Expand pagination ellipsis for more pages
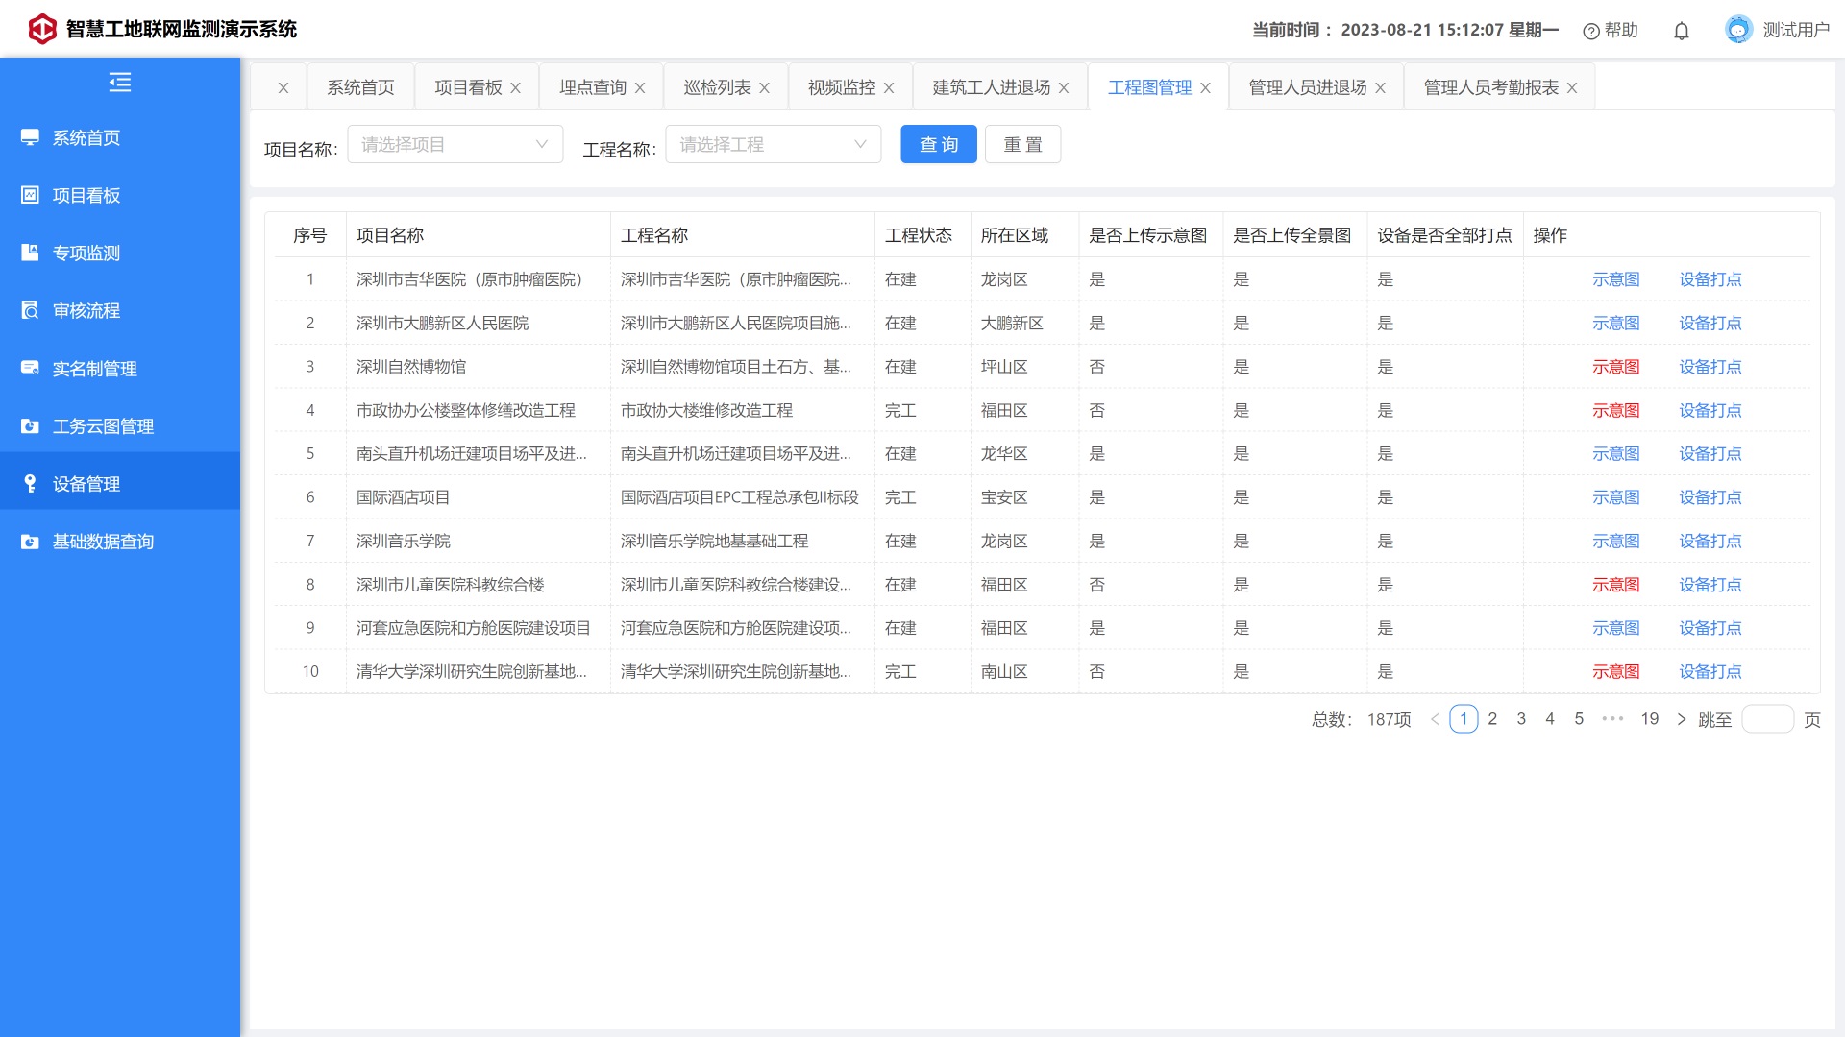This screenshot has height=1037, width=1845. [x=1612, y=719]
